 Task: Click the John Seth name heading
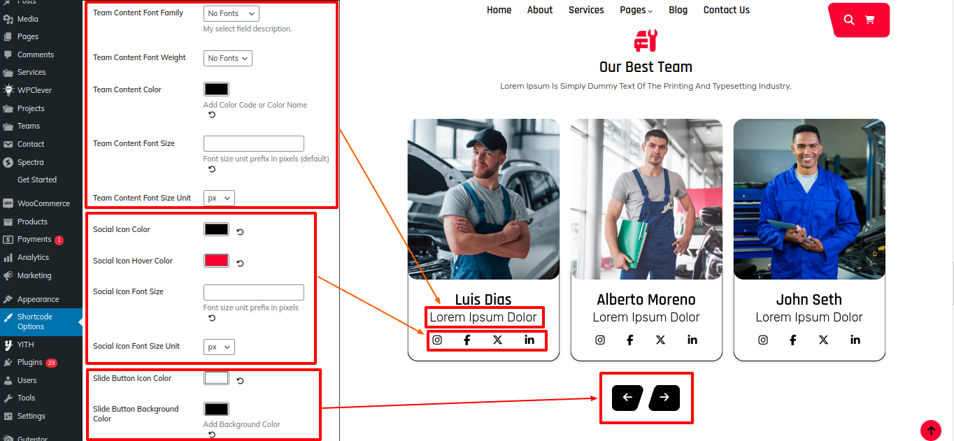[809, 299]
